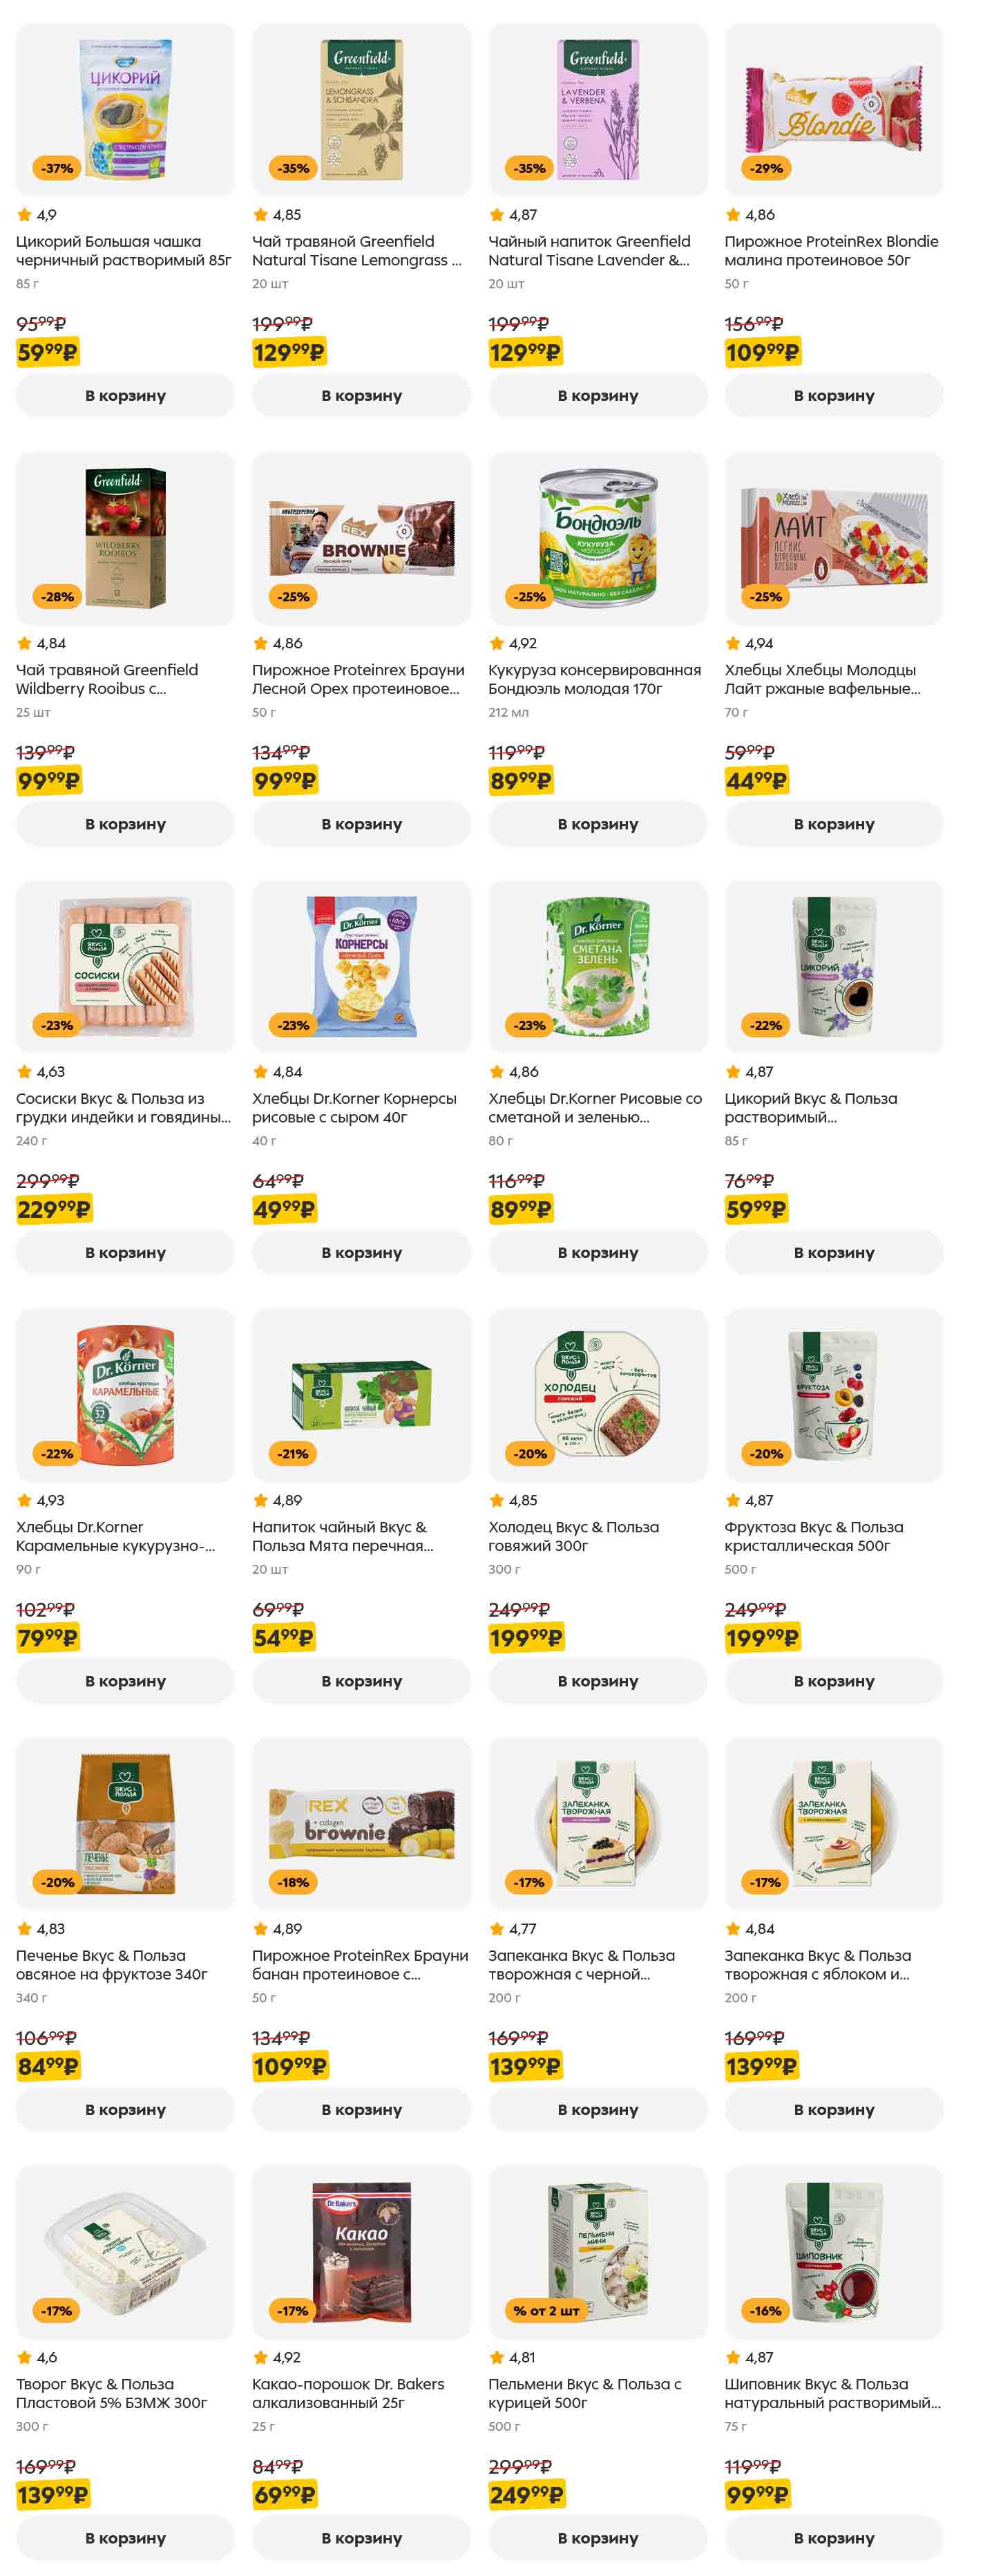Open 'Пельмени Вкус & Польза с курицей' link
Screen dimensions: 983x2576
click(584, 2393)
